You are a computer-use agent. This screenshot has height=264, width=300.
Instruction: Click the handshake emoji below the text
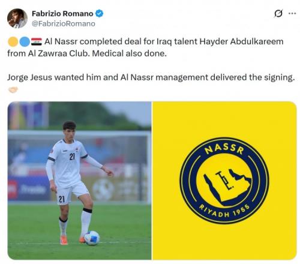(x=13, y=90)
